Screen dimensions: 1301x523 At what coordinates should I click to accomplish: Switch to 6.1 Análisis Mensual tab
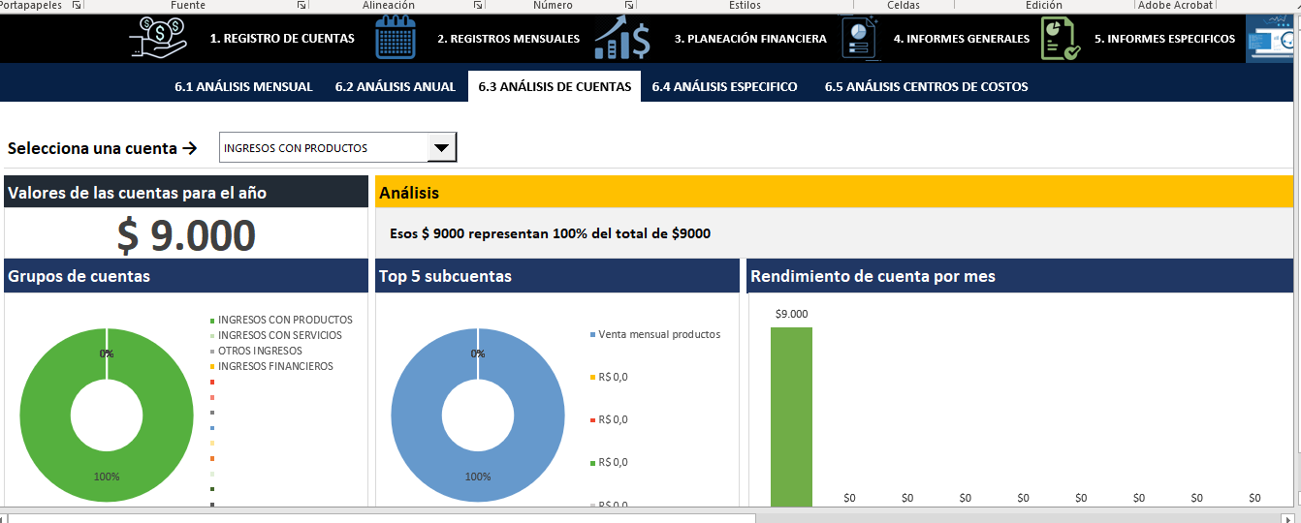coord(243,86)
